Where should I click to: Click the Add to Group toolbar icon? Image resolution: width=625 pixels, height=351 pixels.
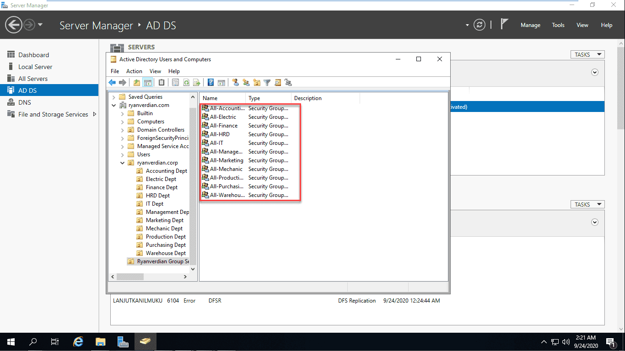(288, 83)
